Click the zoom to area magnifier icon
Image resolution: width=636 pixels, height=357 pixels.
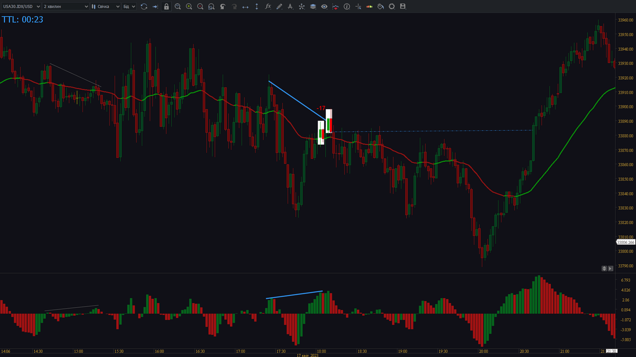(177, 6)
